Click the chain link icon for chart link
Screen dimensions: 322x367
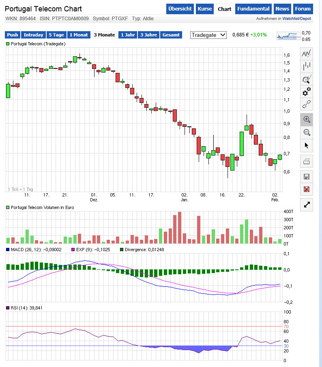[307, 104]
